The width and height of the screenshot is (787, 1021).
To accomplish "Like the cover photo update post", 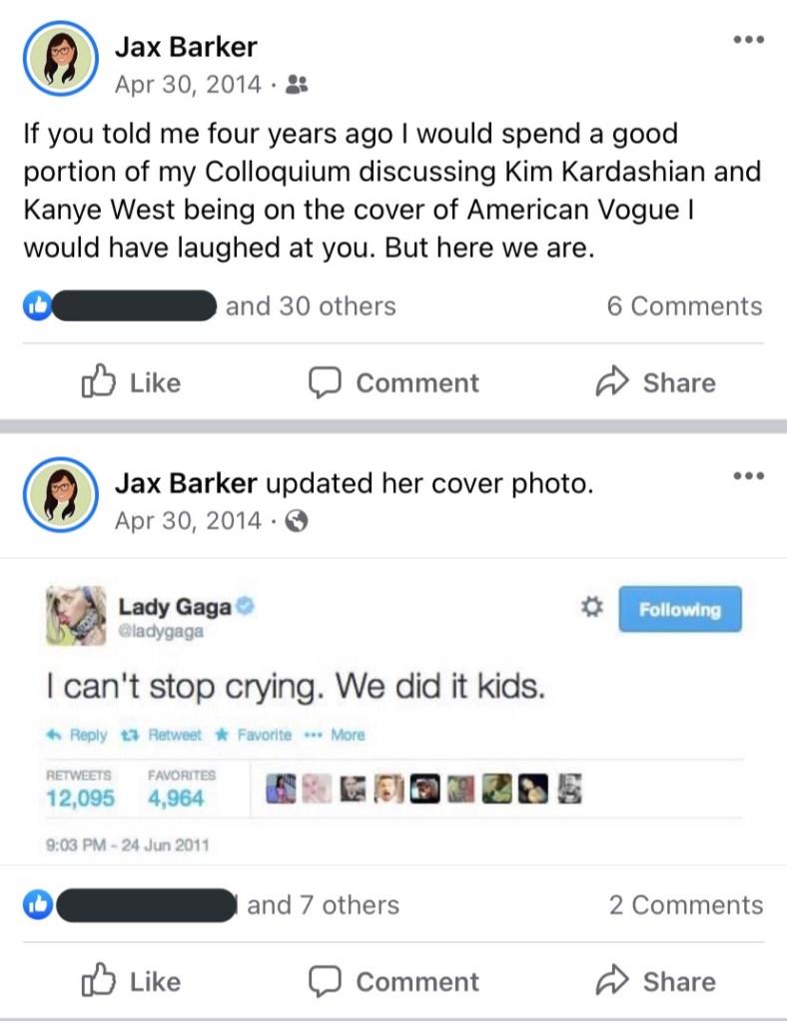I will [x=130, y=982].
